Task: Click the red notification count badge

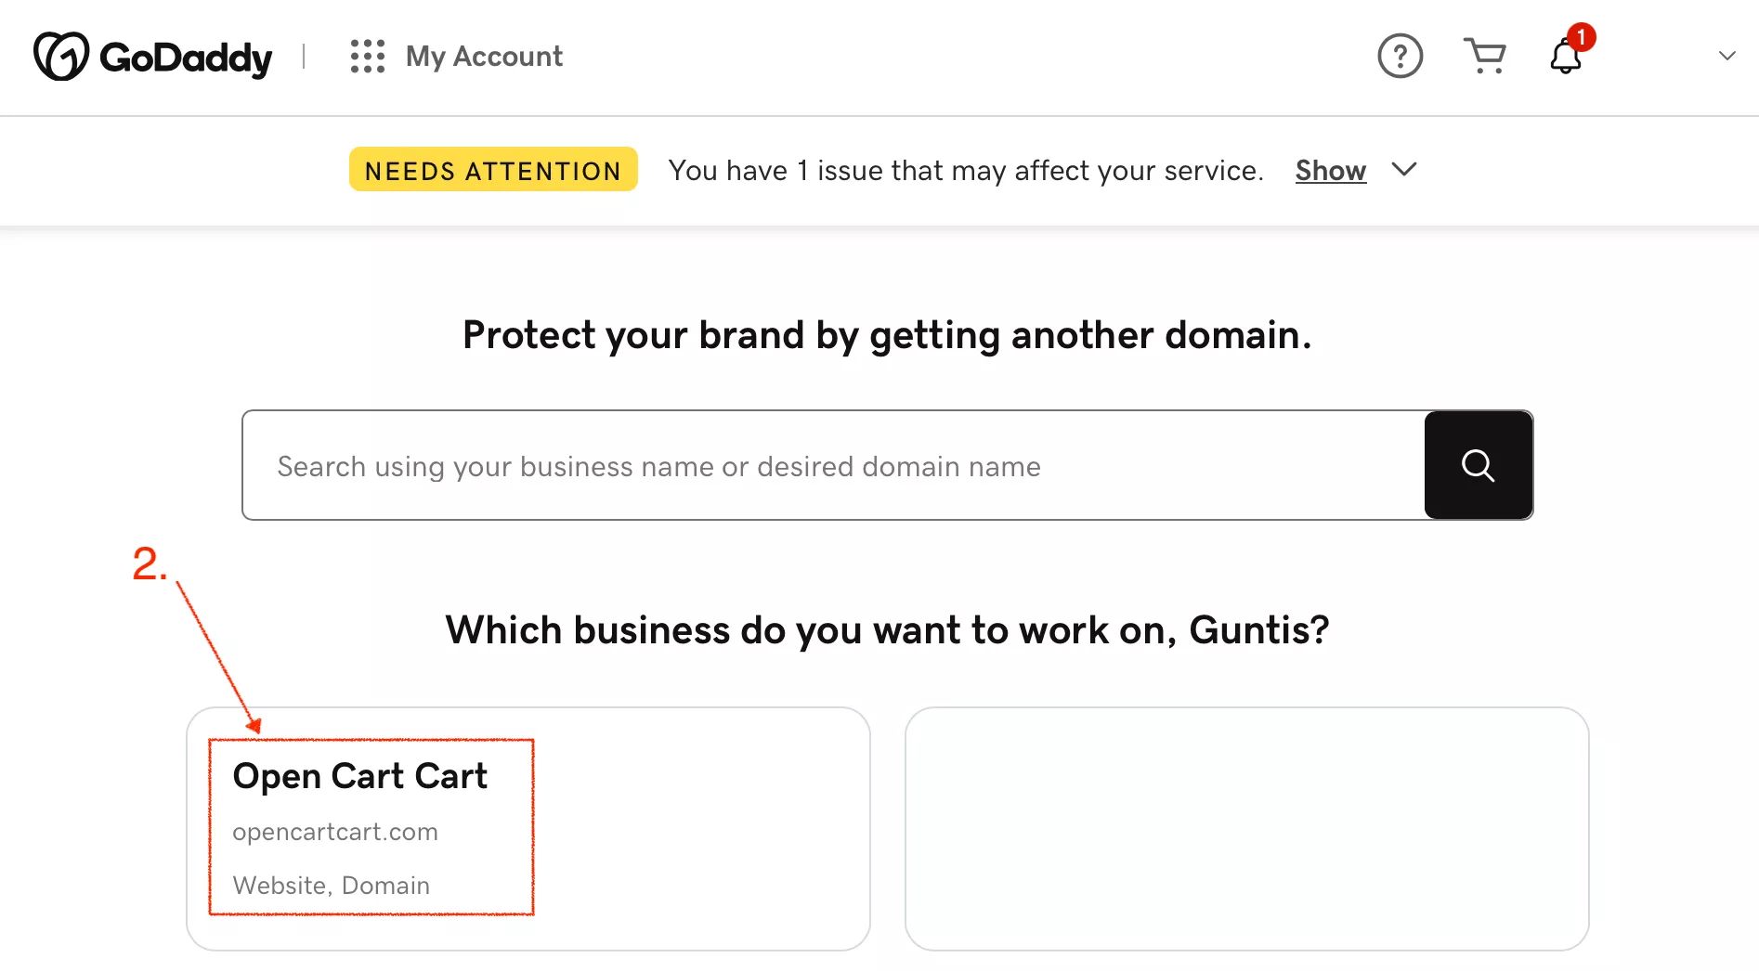Action: [1581, 37]
